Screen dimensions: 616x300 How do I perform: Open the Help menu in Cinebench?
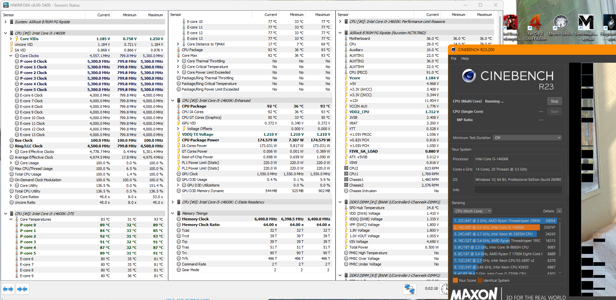pos(465,58)
